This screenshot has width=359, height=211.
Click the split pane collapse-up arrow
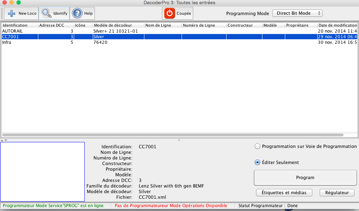[x=2, y=140]
